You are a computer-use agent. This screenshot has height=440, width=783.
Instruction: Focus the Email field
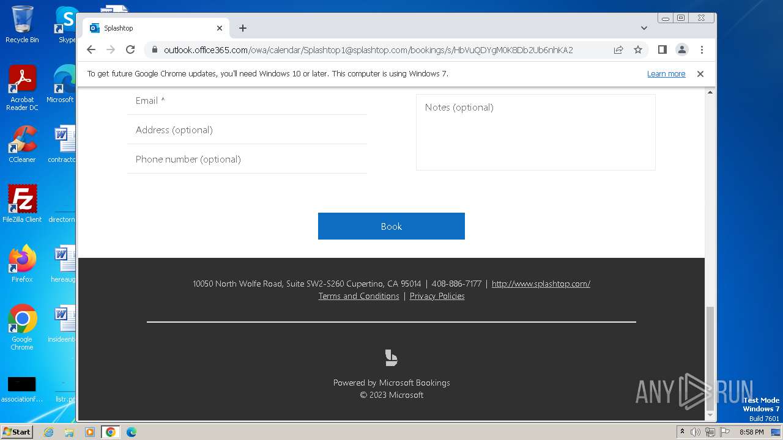tap(247, 101)
